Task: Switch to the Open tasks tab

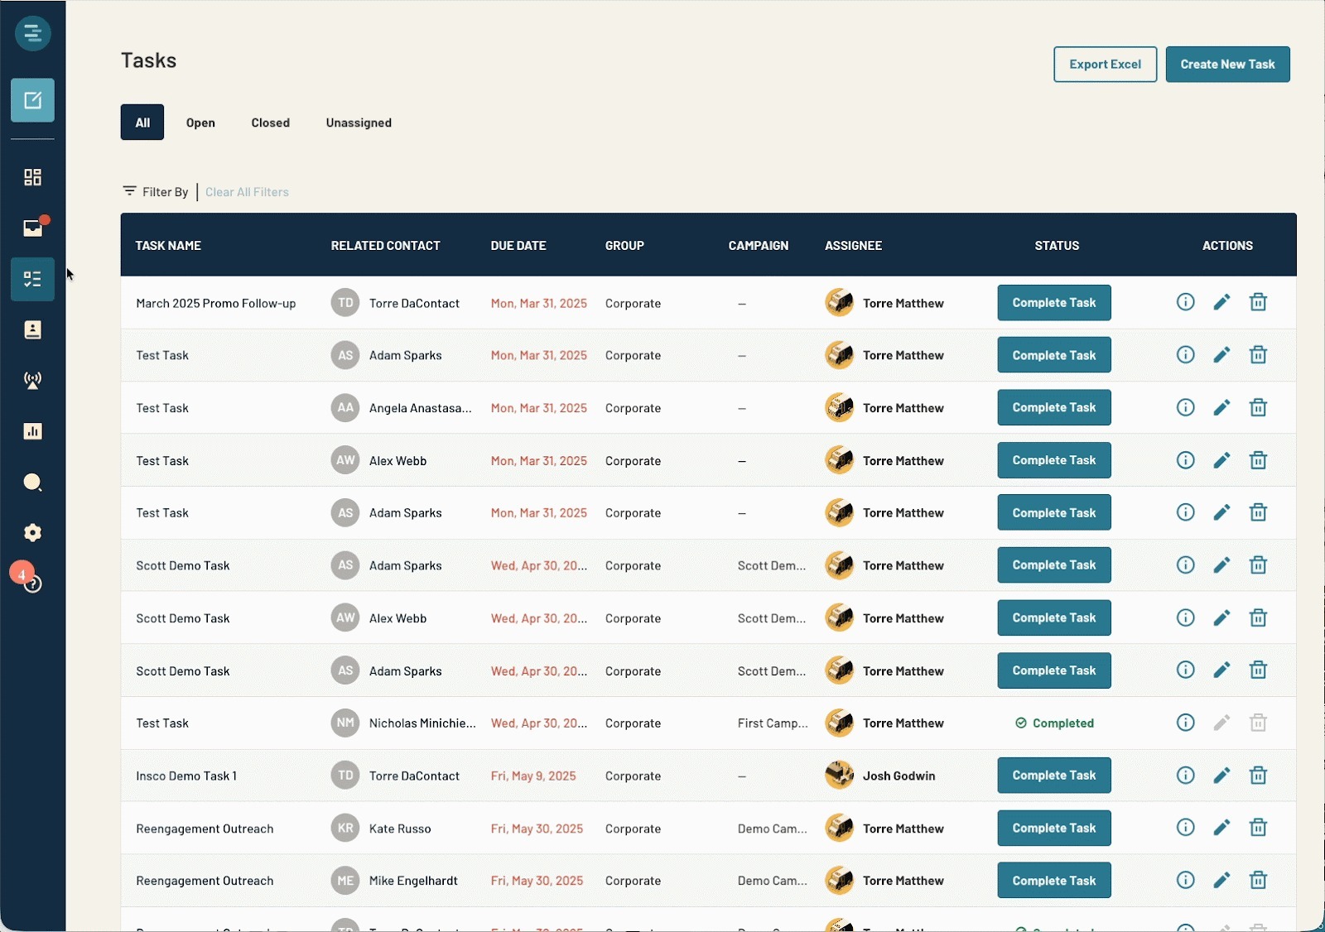Action: click(x=200, y=123)
